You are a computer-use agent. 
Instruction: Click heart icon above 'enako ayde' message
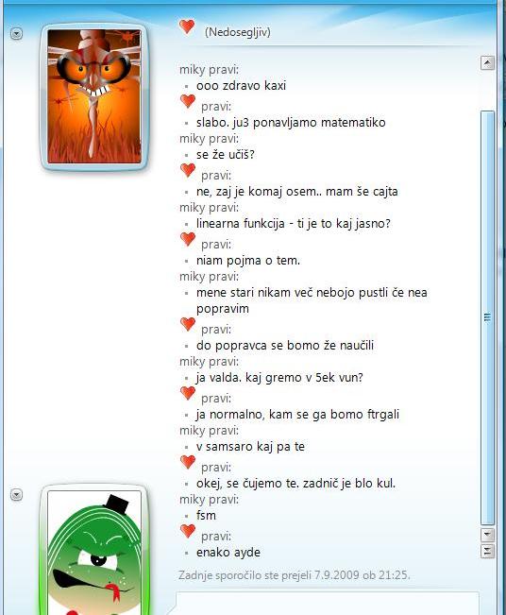pyautogui.click(x=188, y=531)
